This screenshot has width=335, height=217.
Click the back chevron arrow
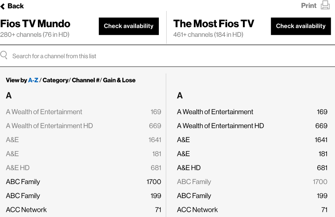click(3, 6)
